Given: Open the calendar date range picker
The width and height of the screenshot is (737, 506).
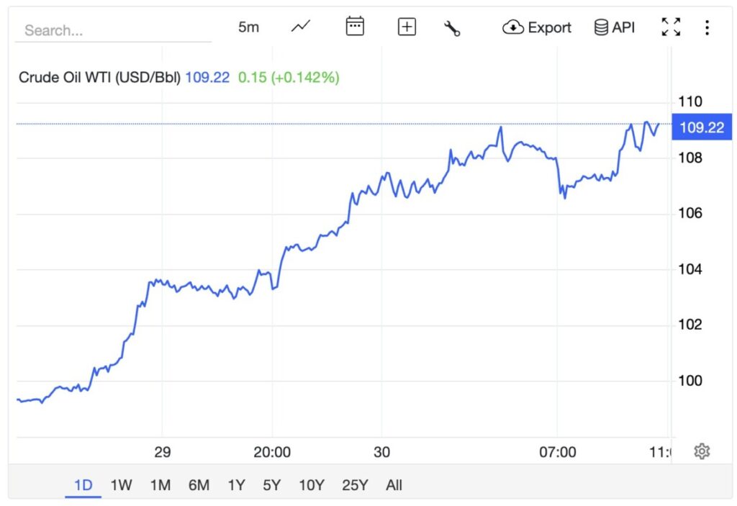Looking at the screenshot, I should pos(355,27).
